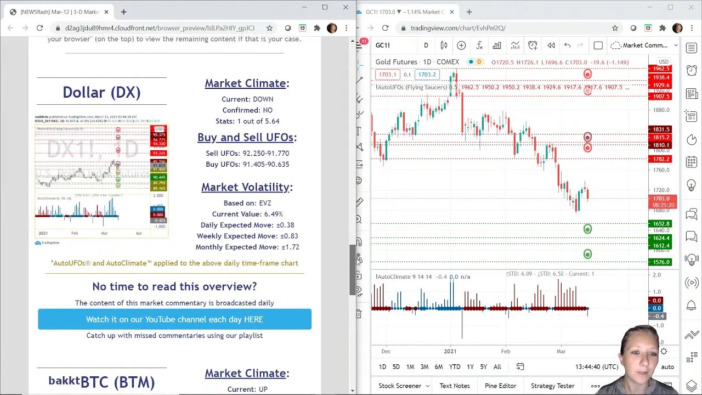Create an alert with clock-plus icon
This screenshot has height=395, width=702.
[x=533, y=46]
